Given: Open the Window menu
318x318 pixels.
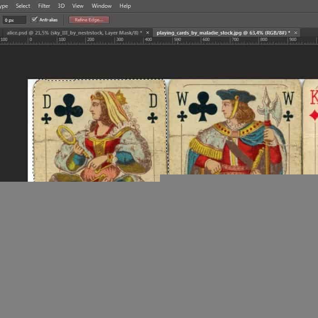Looking at the screenshot, I should click(x=102, y=6).
